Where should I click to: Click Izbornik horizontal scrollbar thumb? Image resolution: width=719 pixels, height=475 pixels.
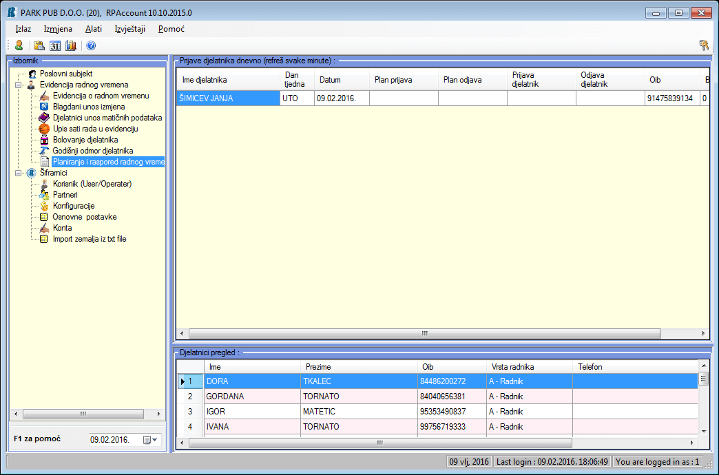[83, 414]
